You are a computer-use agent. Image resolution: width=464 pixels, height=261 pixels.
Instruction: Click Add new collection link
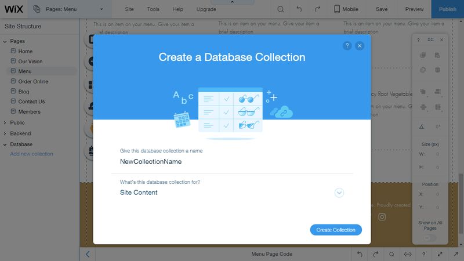pyautogui.click(x=31, y=154)
